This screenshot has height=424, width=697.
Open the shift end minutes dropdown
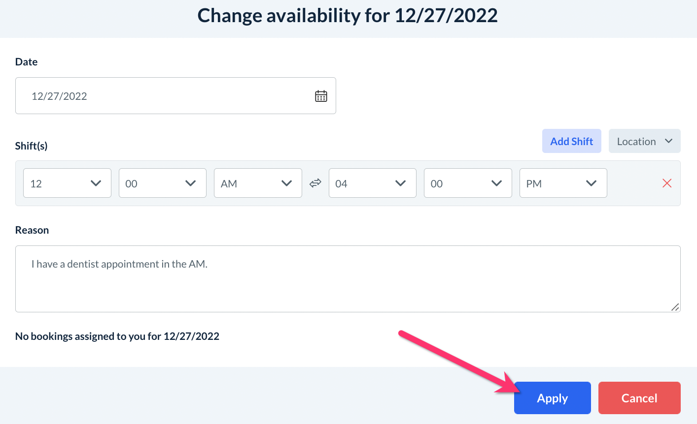[467, 183]
